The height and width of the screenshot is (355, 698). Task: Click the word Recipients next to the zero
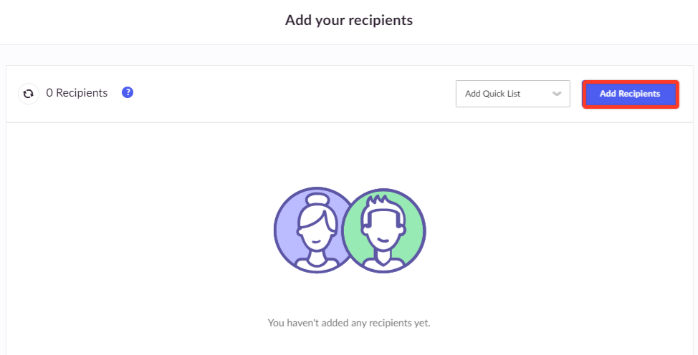[x=82, y=93]
